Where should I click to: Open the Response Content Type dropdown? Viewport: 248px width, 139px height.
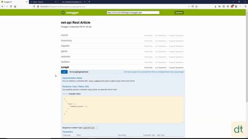coord(90,128)
